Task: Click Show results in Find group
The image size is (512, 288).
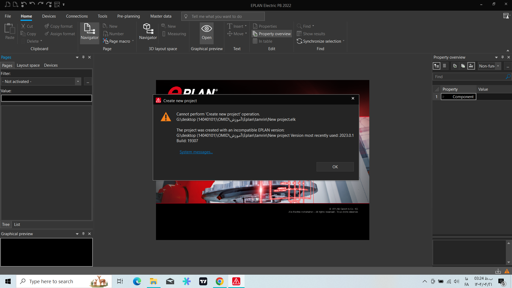Action: [311, 34]
